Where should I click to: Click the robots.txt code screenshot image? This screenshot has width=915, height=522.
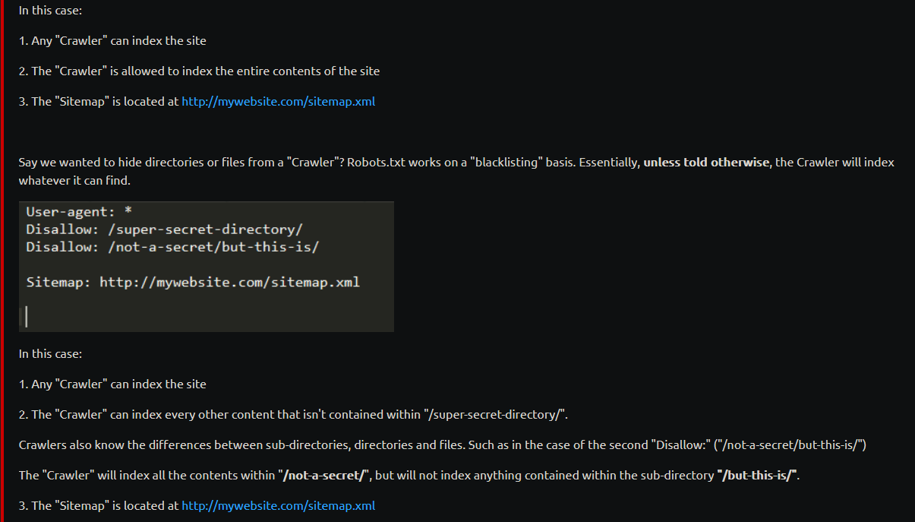click(x=207, y=267)
